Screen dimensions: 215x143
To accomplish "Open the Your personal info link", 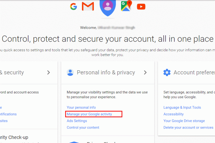I will (x=81, y=107).
